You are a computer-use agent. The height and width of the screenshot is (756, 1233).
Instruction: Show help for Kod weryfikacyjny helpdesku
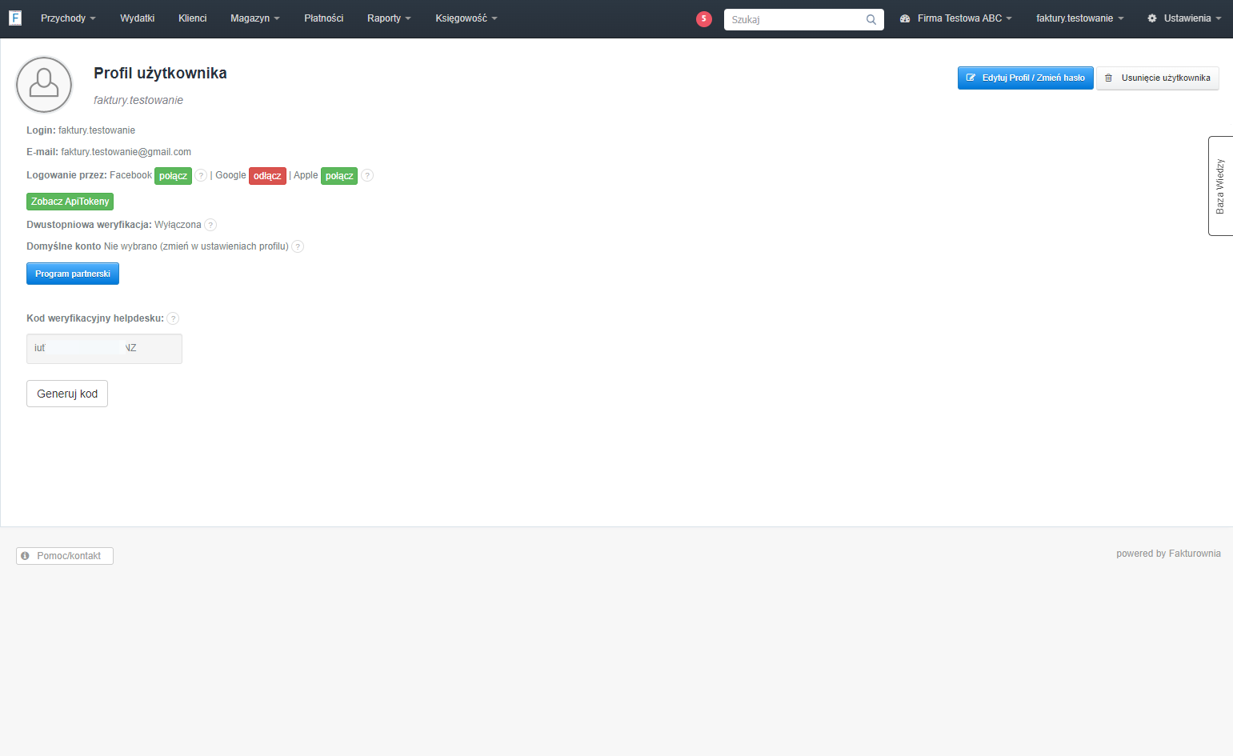point(173,318)
